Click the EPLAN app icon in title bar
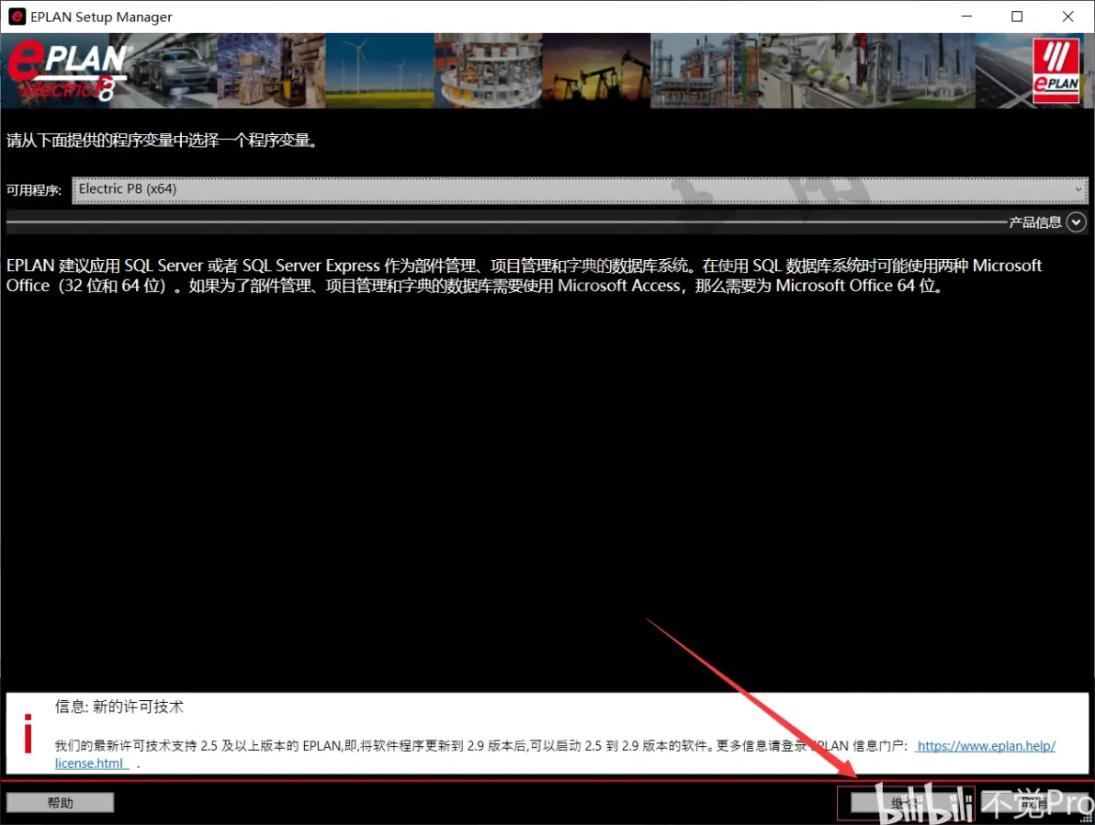1095x825 pixels. (16, 16)
